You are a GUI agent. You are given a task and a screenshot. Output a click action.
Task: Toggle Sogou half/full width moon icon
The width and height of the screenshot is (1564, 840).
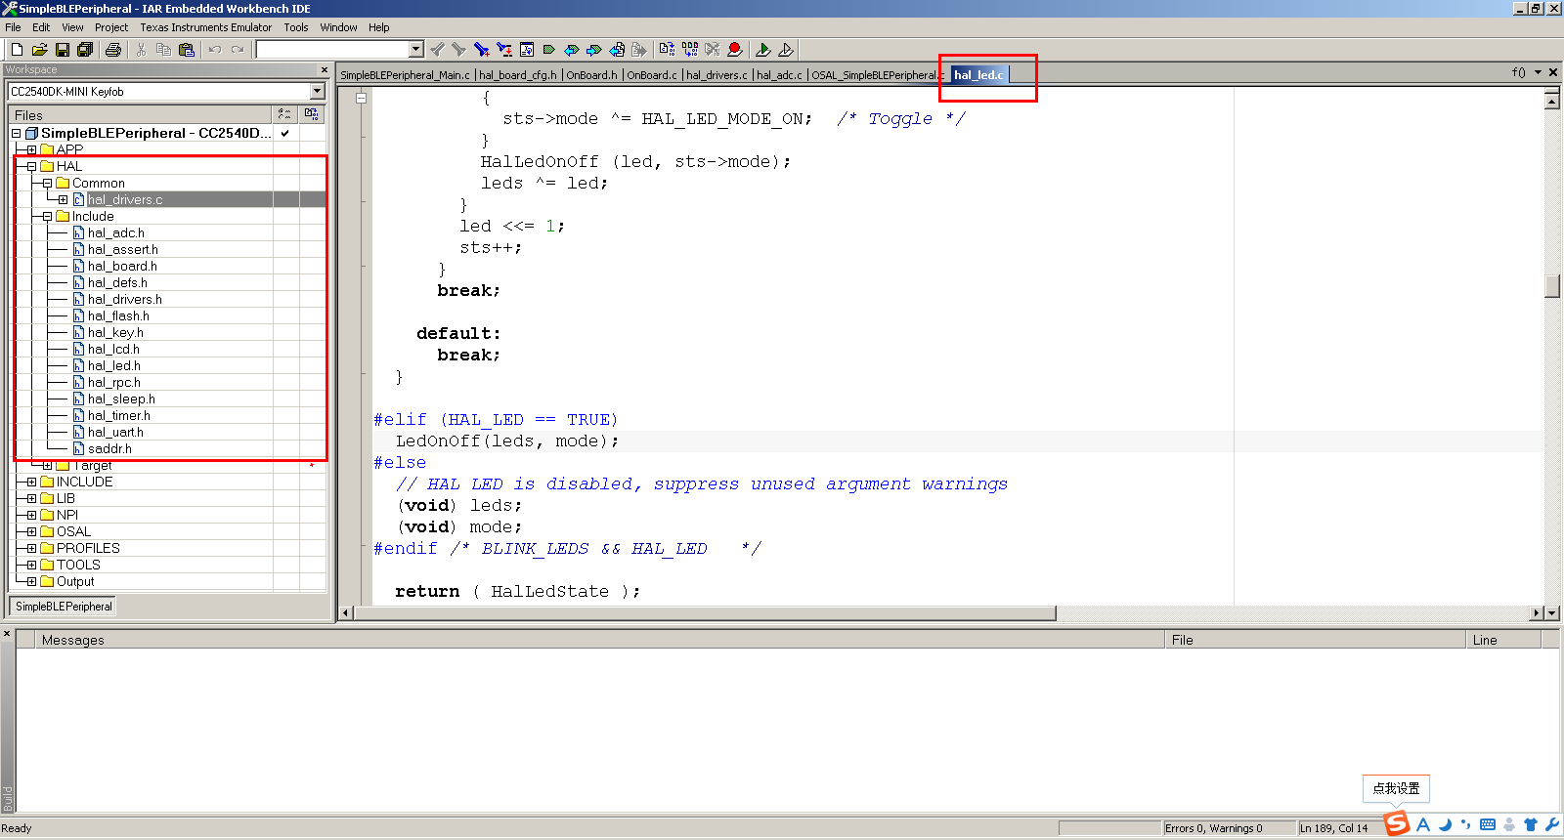(1445, 824)
